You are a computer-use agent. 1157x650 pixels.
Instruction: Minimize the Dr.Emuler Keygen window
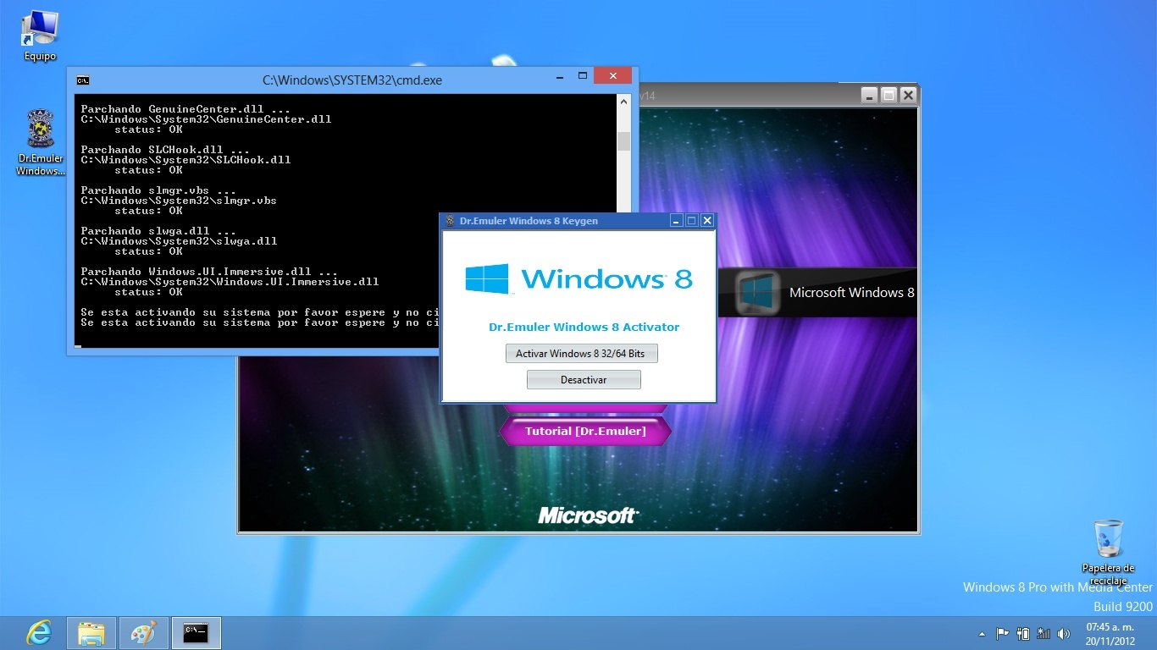pos(676,221)
